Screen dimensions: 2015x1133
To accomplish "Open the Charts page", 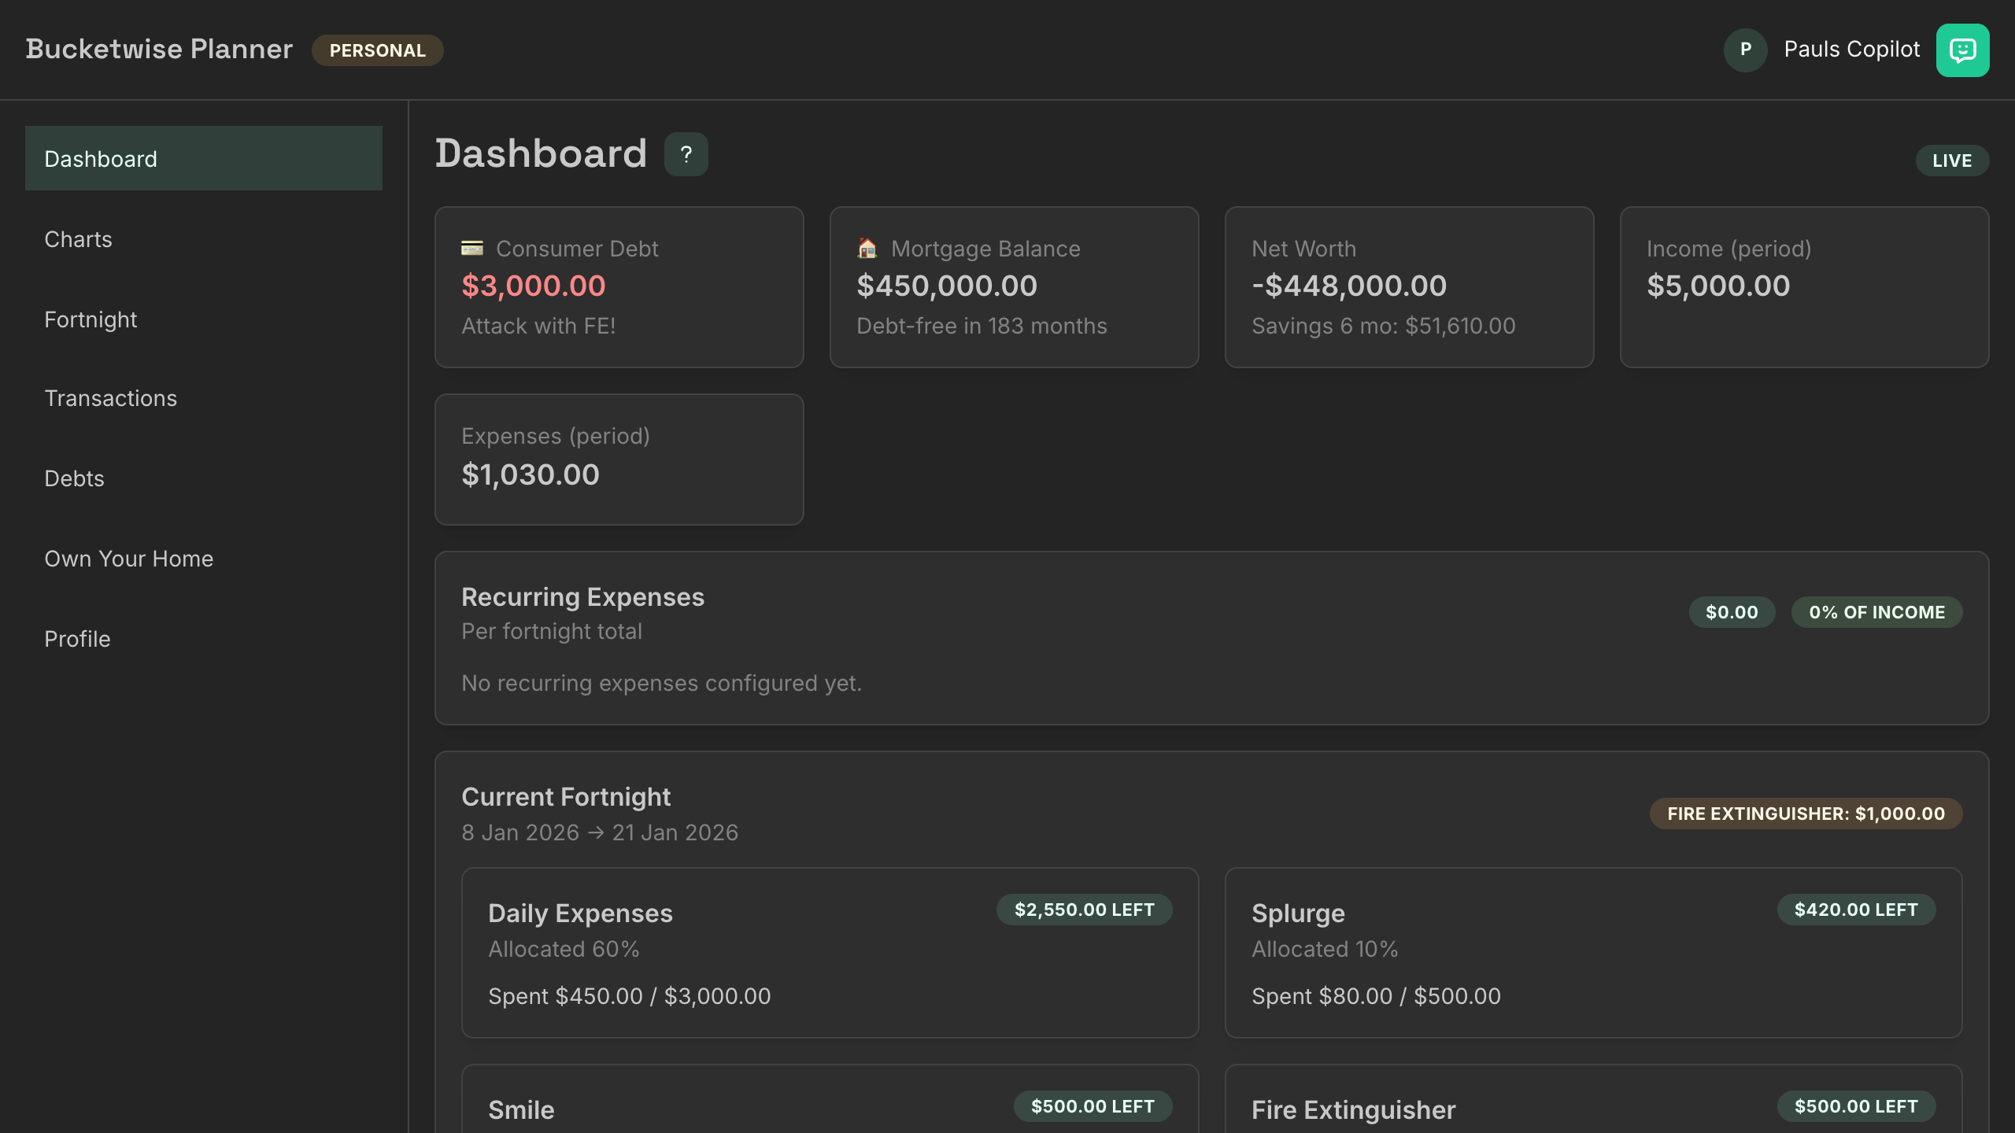I will 204,239.
